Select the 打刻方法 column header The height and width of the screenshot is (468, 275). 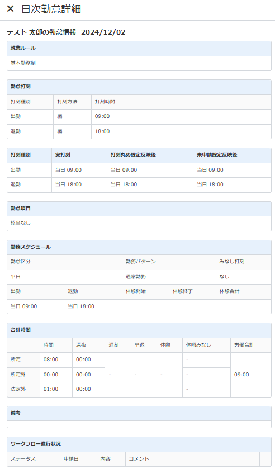coord(68,102)
